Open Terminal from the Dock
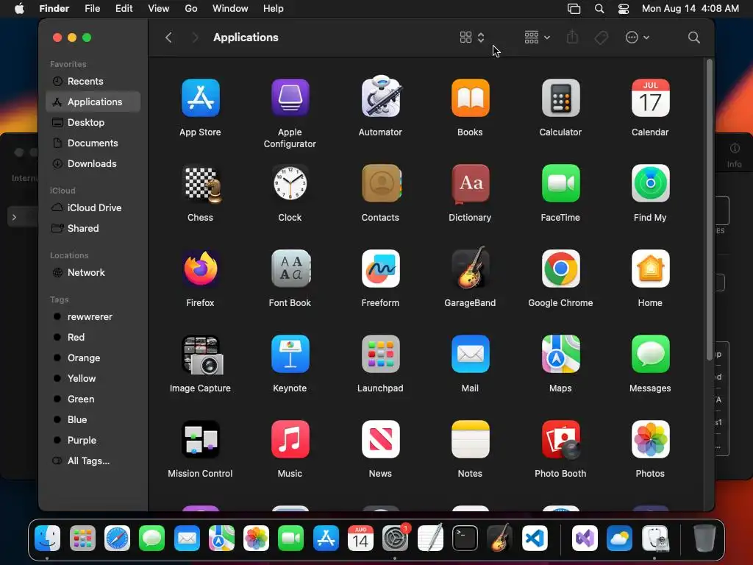Screen dimensions: 753x565 (465, 538)
